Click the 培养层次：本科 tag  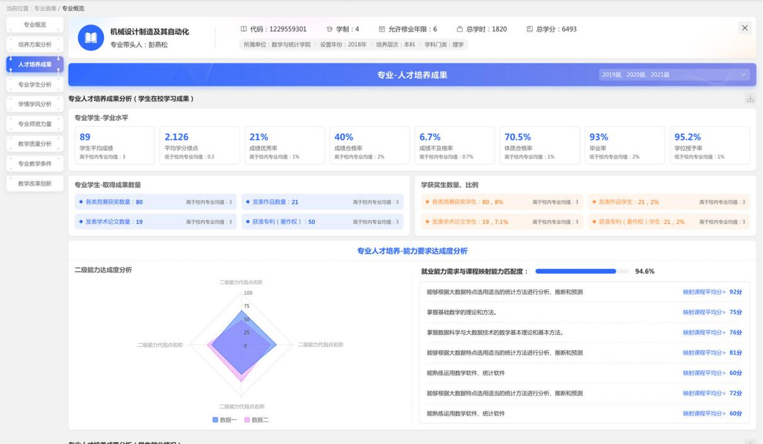(x=396, y=45)
